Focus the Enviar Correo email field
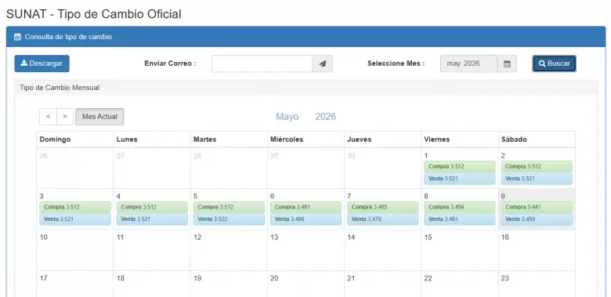This screenshot has height=297, width=611. 262,63
